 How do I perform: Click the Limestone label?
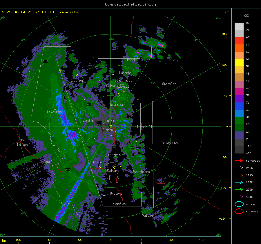(x=55, y=112)
